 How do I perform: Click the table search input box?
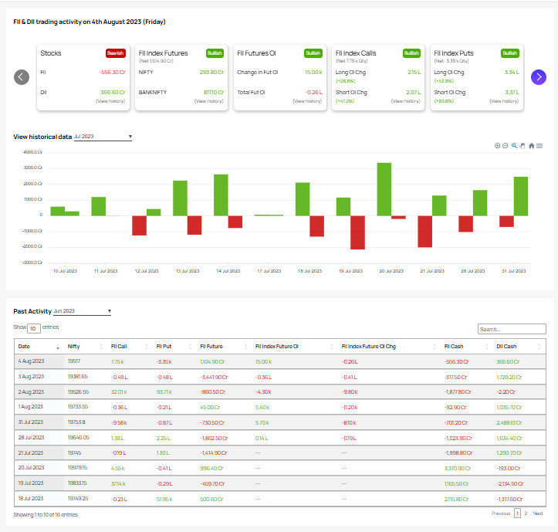click(511, 329)
